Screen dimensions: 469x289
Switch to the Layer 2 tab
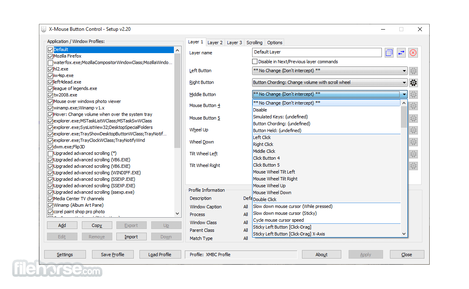click(x=215, y=43)
